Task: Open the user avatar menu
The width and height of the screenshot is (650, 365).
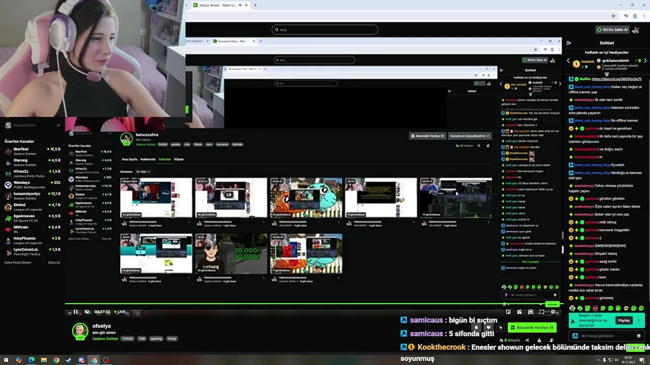Action: click(636, 30)
